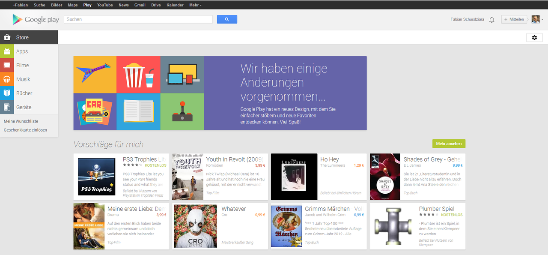548x255 pixels.
Task: Click the Plumber Spiel title
Action: [x=437, y=209]
